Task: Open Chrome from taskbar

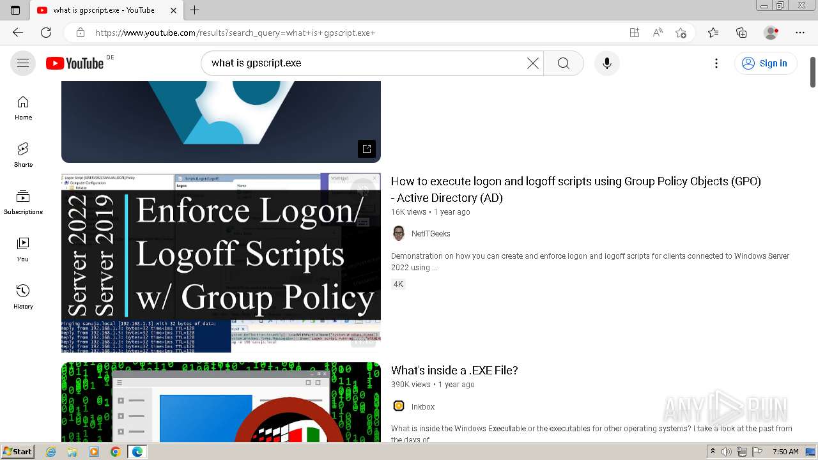Action: tap(115, 452)
